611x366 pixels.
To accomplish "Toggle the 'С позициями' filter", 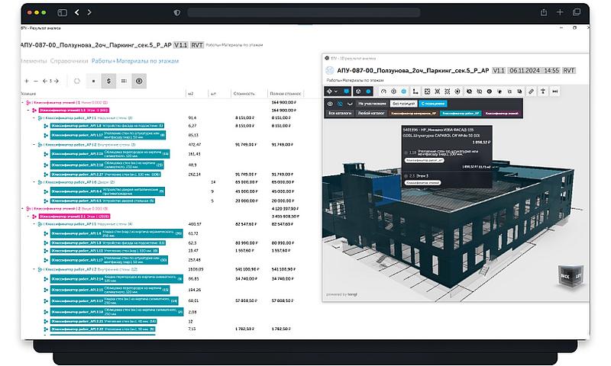I will [x=433, y=103].
